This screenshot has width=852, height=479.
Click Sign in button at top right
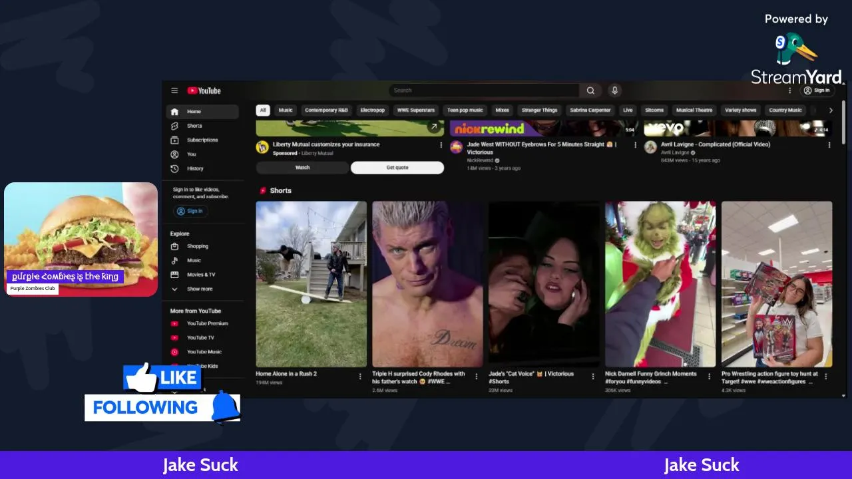(817, 90)
